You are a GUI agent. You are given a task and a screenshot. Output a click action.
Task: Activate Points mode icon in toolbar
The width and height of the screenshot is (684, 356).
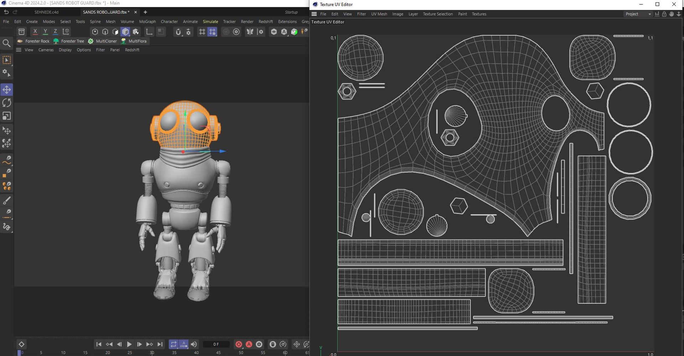[x=95, y=32]
